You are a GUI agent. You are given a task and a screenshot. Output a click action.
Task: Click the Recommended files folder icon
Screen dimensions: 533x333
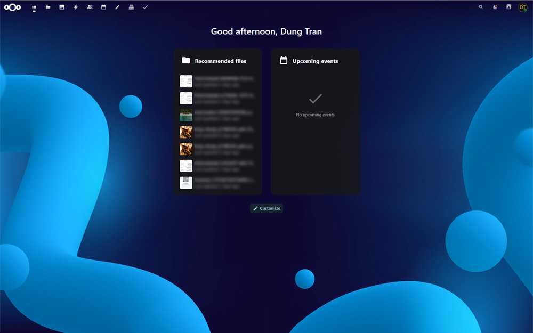pyautogui.click(x=186, y=61)
